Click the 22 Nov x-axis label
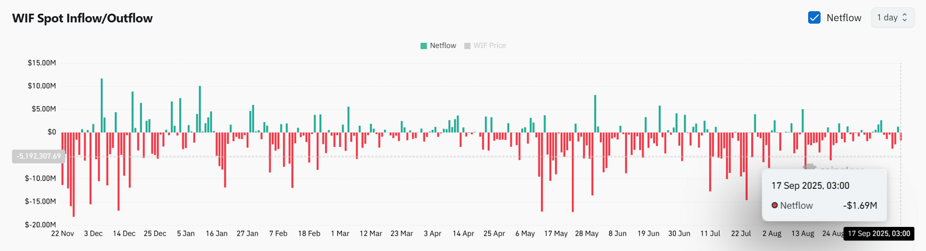The image size is (926, 251). click(62, 234)
